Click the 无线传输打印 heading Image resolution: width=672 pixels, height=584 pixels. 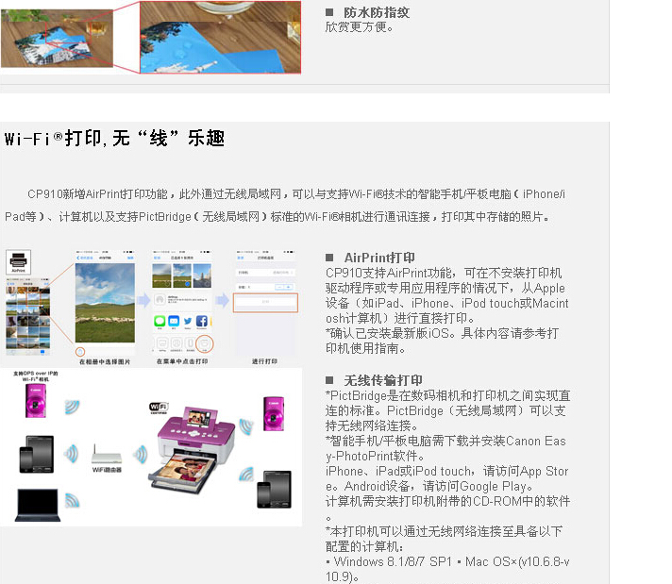[383, 380]
